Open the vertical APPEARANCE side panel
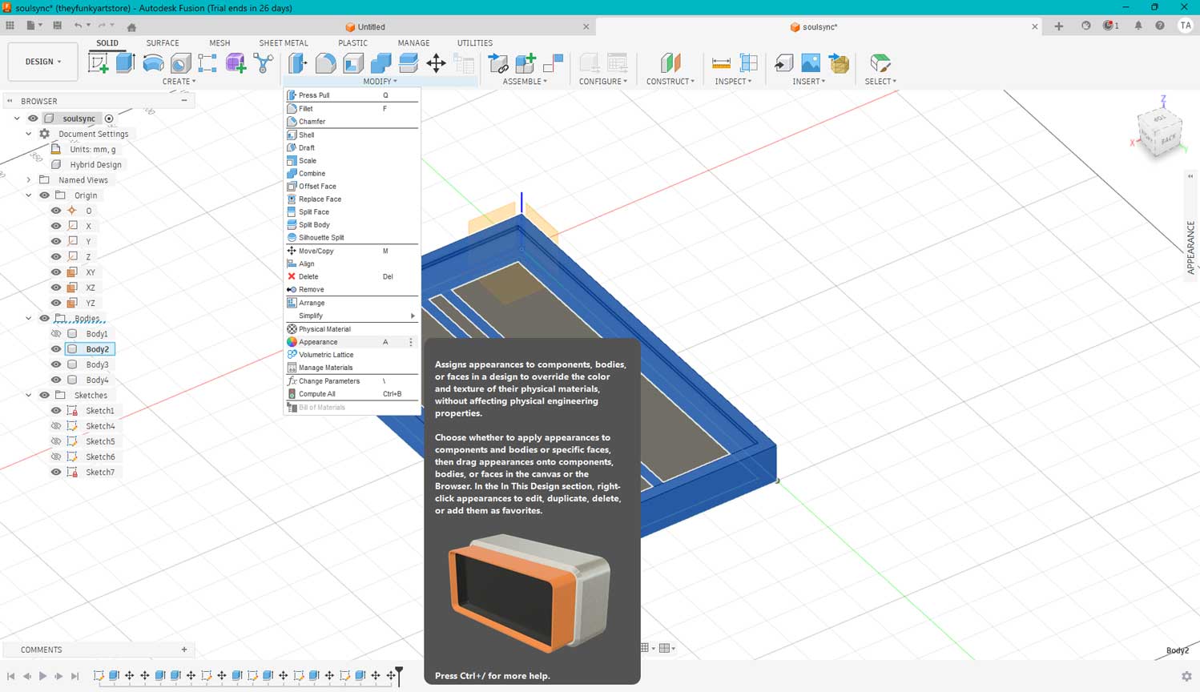The width and height of the screenshot is (1200, 692). 1190,248
